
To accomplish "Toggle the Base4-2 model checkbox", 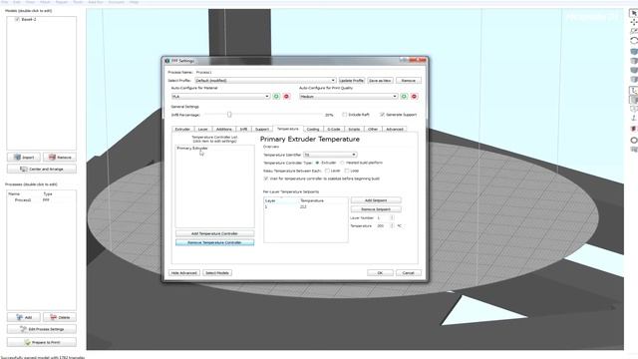I will (x=17, y=19).
